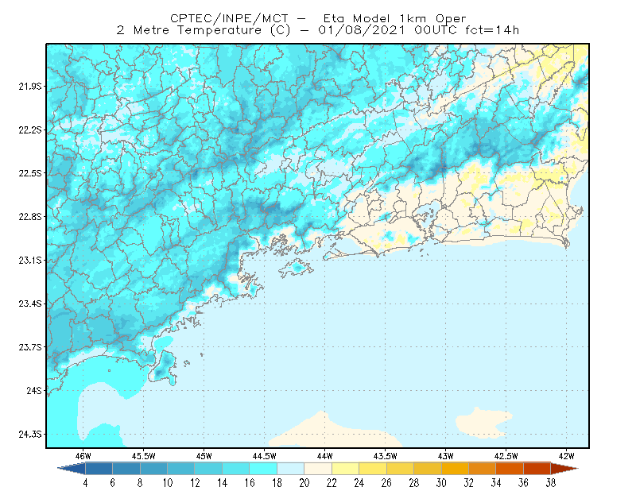Image resolution: width=636 pixels, height=491 pixels.
Task: Click the 22 to 24 light yellow swatch
Action: tap(346, 469)
